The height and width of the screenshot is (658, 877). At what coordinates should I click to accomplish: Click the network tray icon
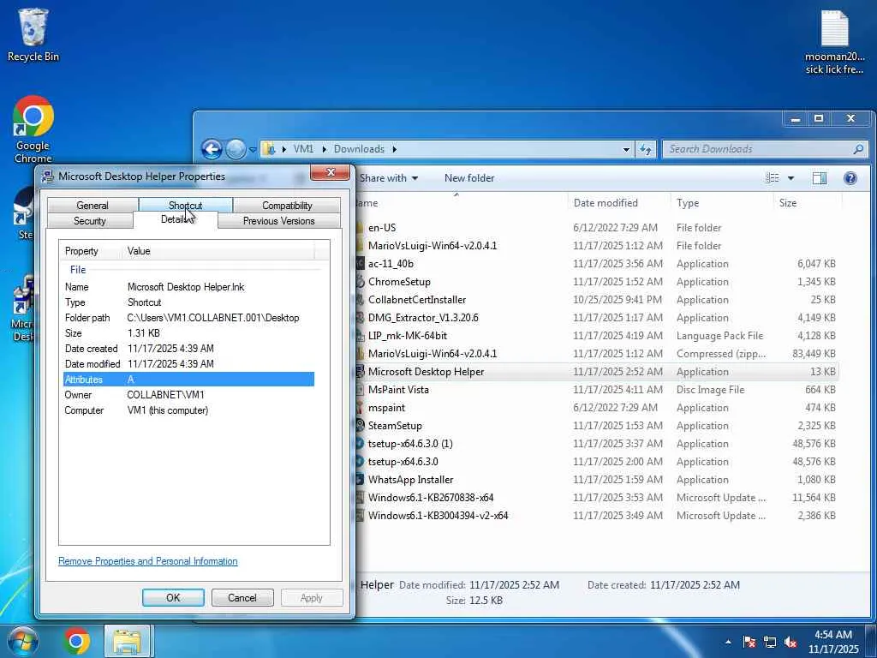[770, 643]
